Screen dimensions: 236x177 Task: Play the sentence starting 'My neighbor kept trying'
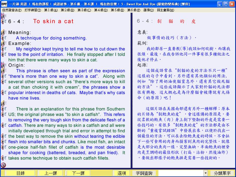(4, 49)
